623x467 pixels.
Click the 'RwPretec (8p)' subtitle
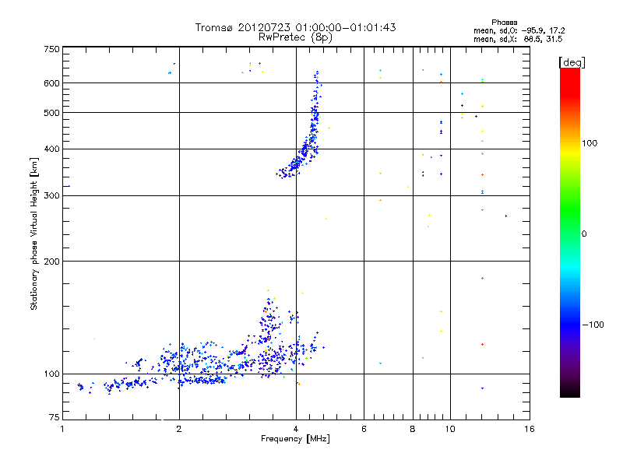(x=295, y=37)
